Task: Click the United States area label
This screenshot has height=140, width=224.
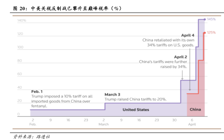Action: 136,110
